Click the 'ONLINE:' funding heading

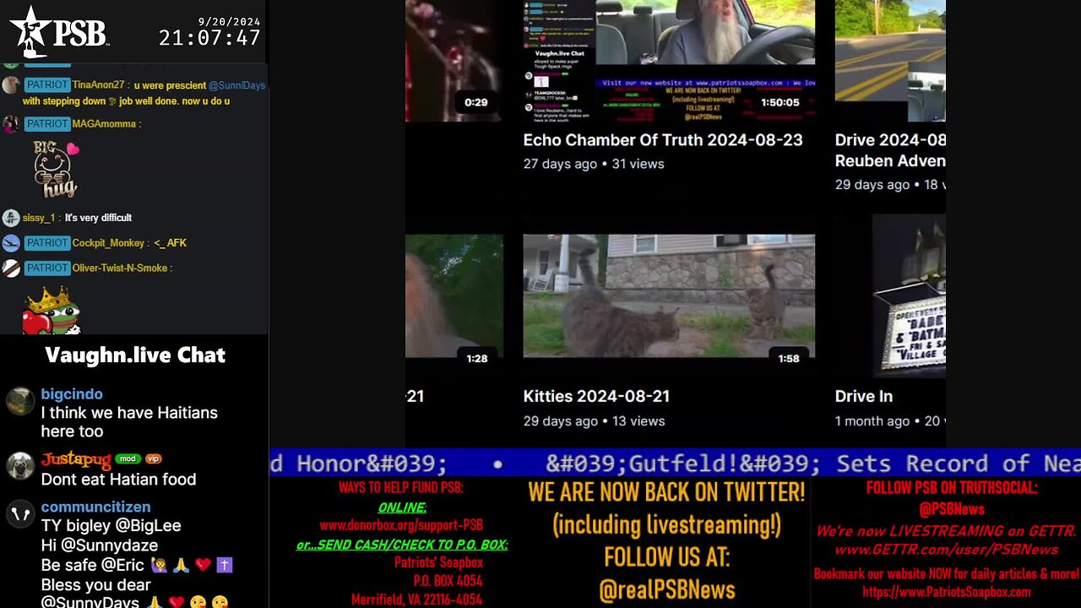[402, 507]
